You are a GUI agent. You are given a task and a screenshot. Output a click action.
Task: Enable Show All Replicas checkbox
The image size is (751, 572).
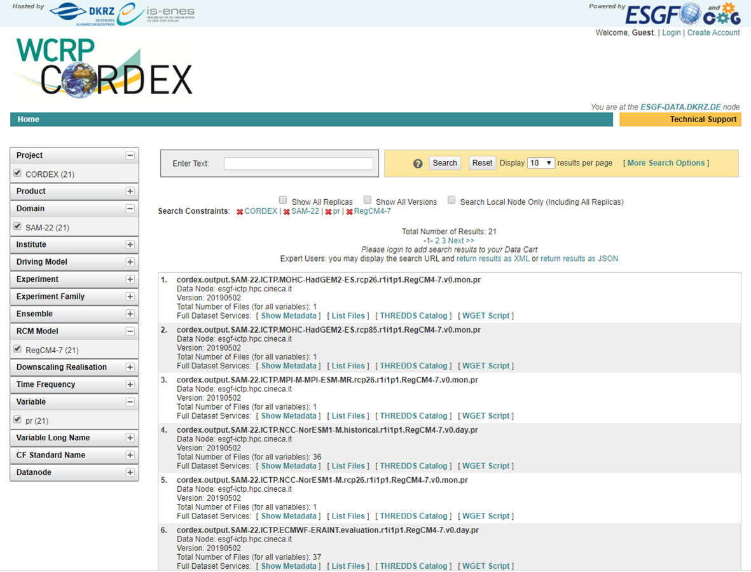click(283, 200)
